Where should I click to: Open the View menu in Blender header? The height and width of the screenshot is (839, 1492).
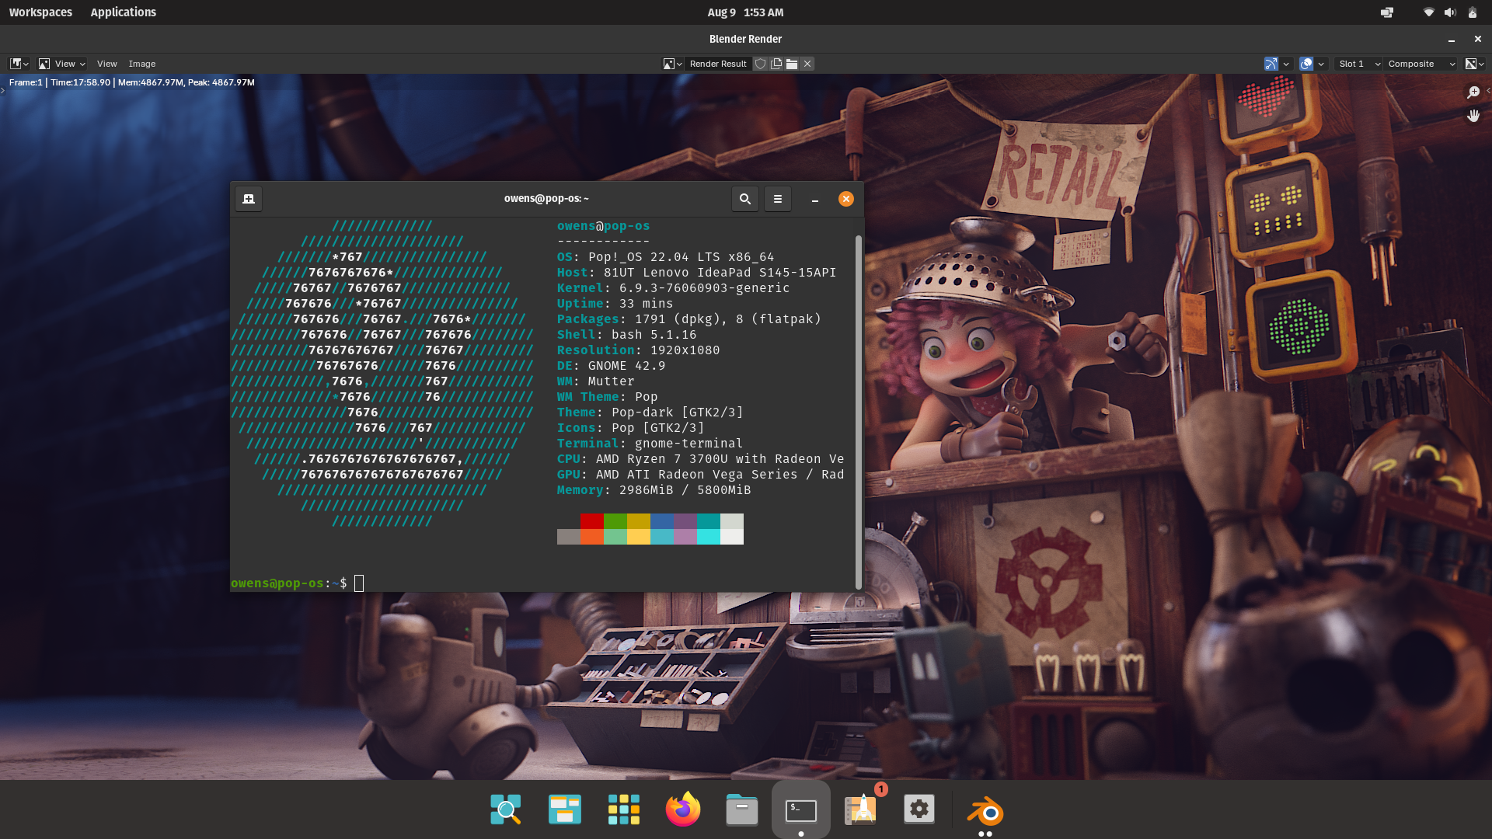(107, 64)
